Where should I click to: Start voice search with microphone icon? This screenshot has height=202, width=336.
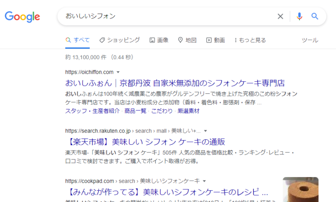(x=299, y=16)
